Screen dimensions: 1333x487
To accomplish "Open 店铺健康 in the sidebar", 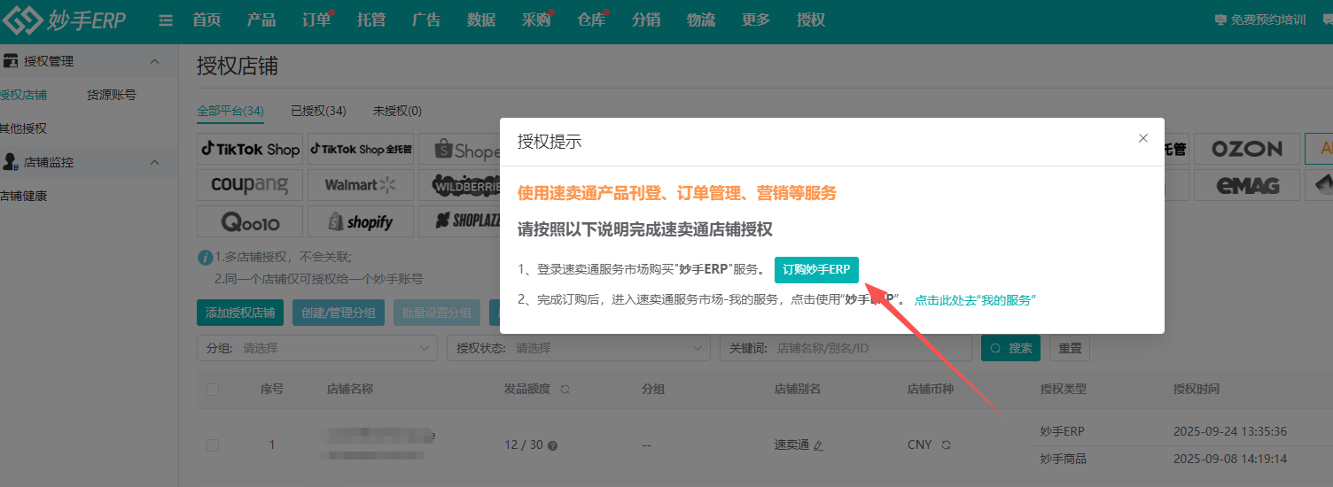I will pos(24,196).
